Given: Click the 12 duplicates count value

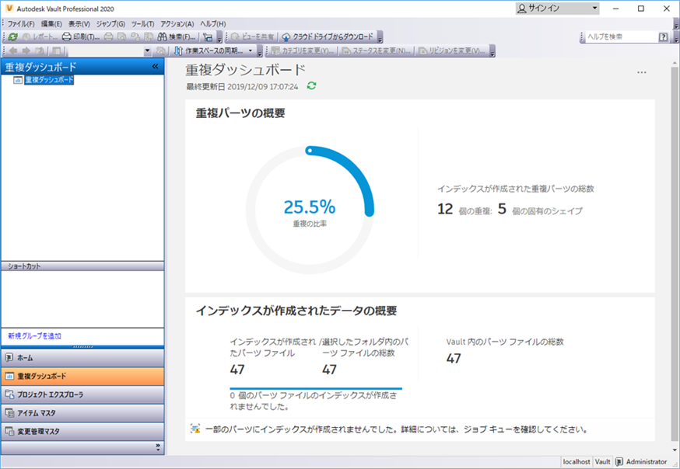Looking at the screenshot, I should coord(445,210).
